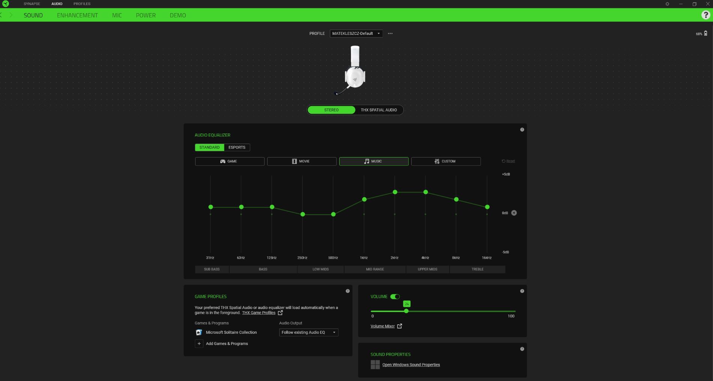
Task: Open the Follow existing Audio EQ dropdown
Action: tap(308, 332)
